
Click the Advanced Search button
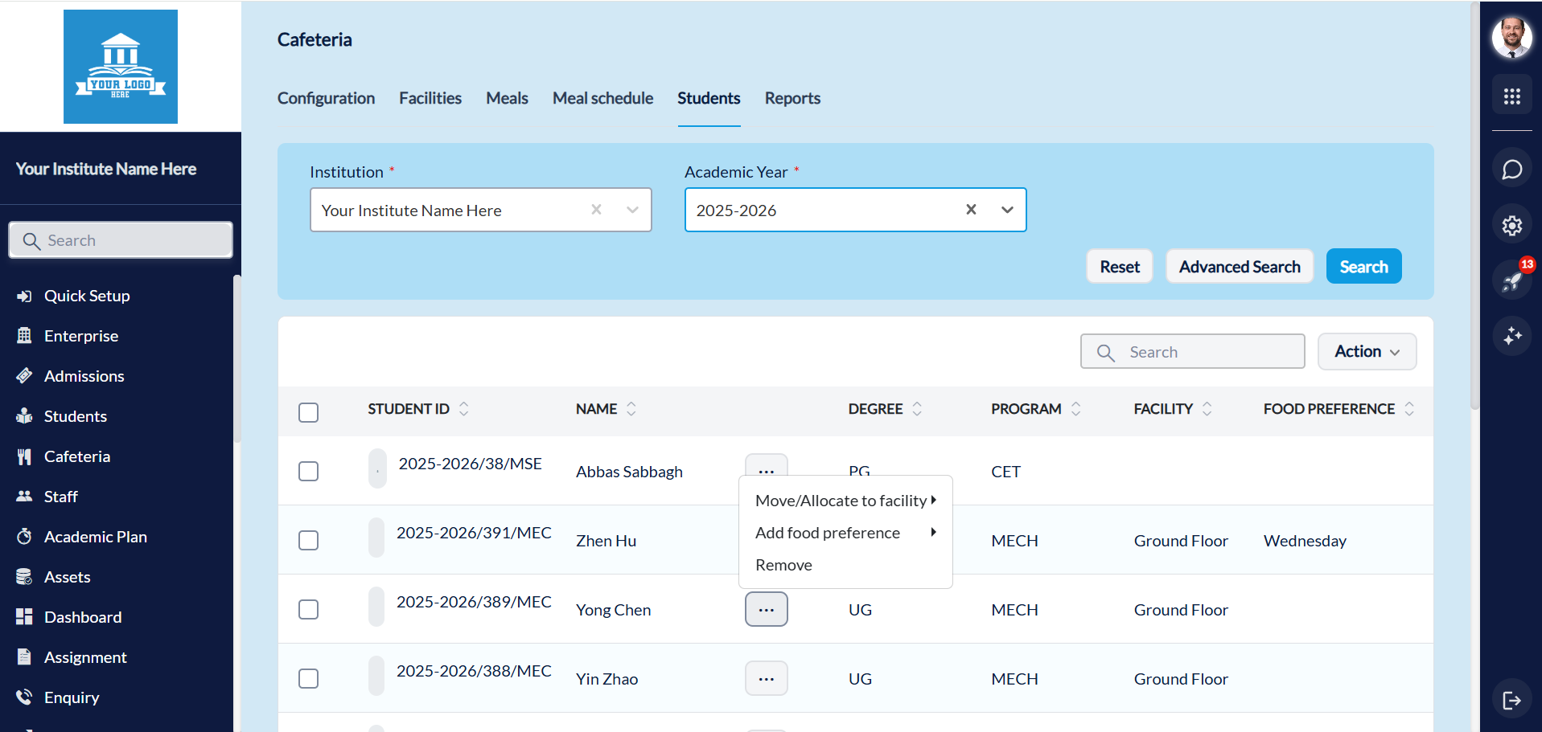1239,267
